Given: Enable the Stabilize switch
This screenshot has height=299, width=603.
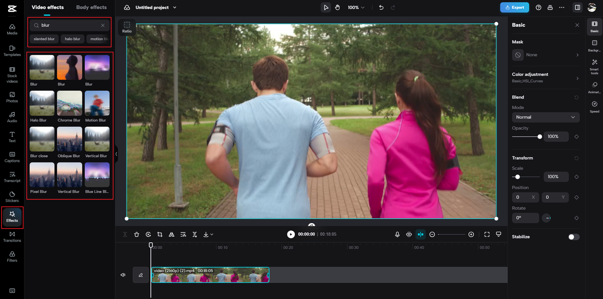Looking at the screenshot, I should (573, 237).
